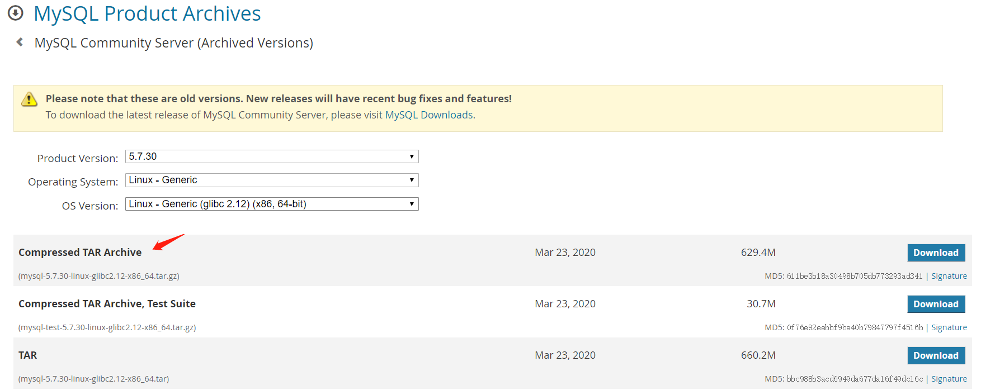
Task: Click the red arrow annotation near Compressed TAR Archive
Action: tap(168, 242)
